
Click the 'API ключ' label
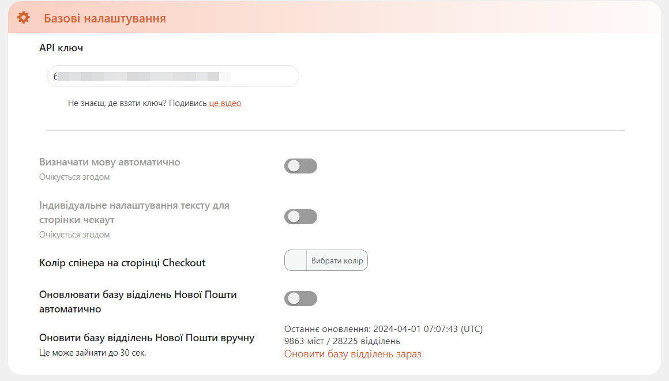coord(61,48)
